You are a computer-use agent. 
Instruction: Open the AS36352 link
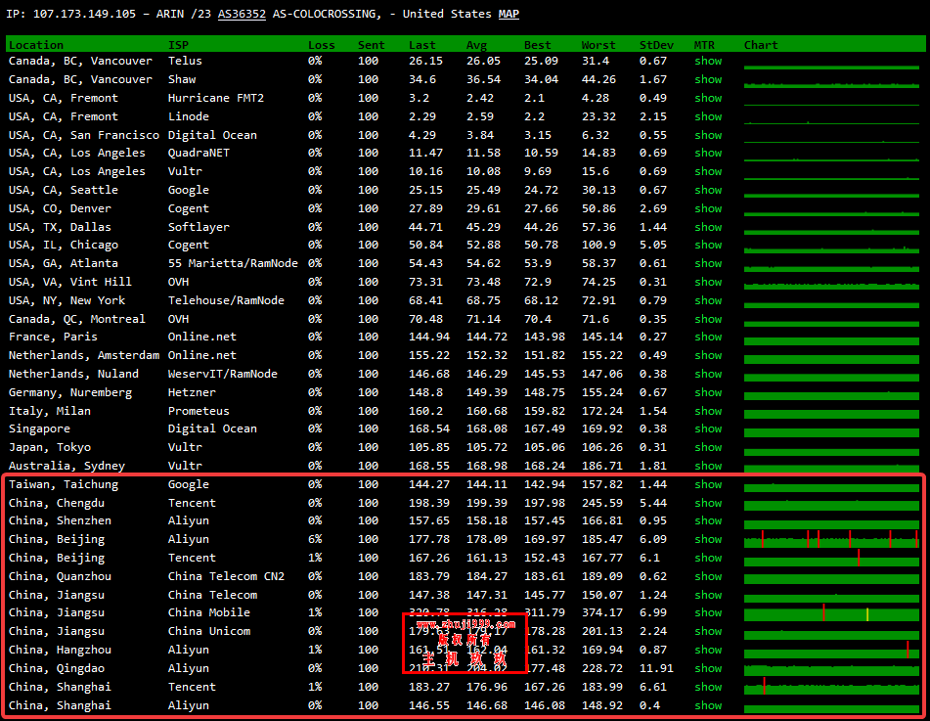coord(242,14)
